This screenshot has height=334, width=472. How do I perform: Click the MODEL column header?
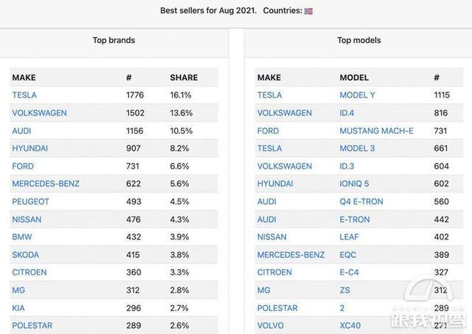pos(354,78)
